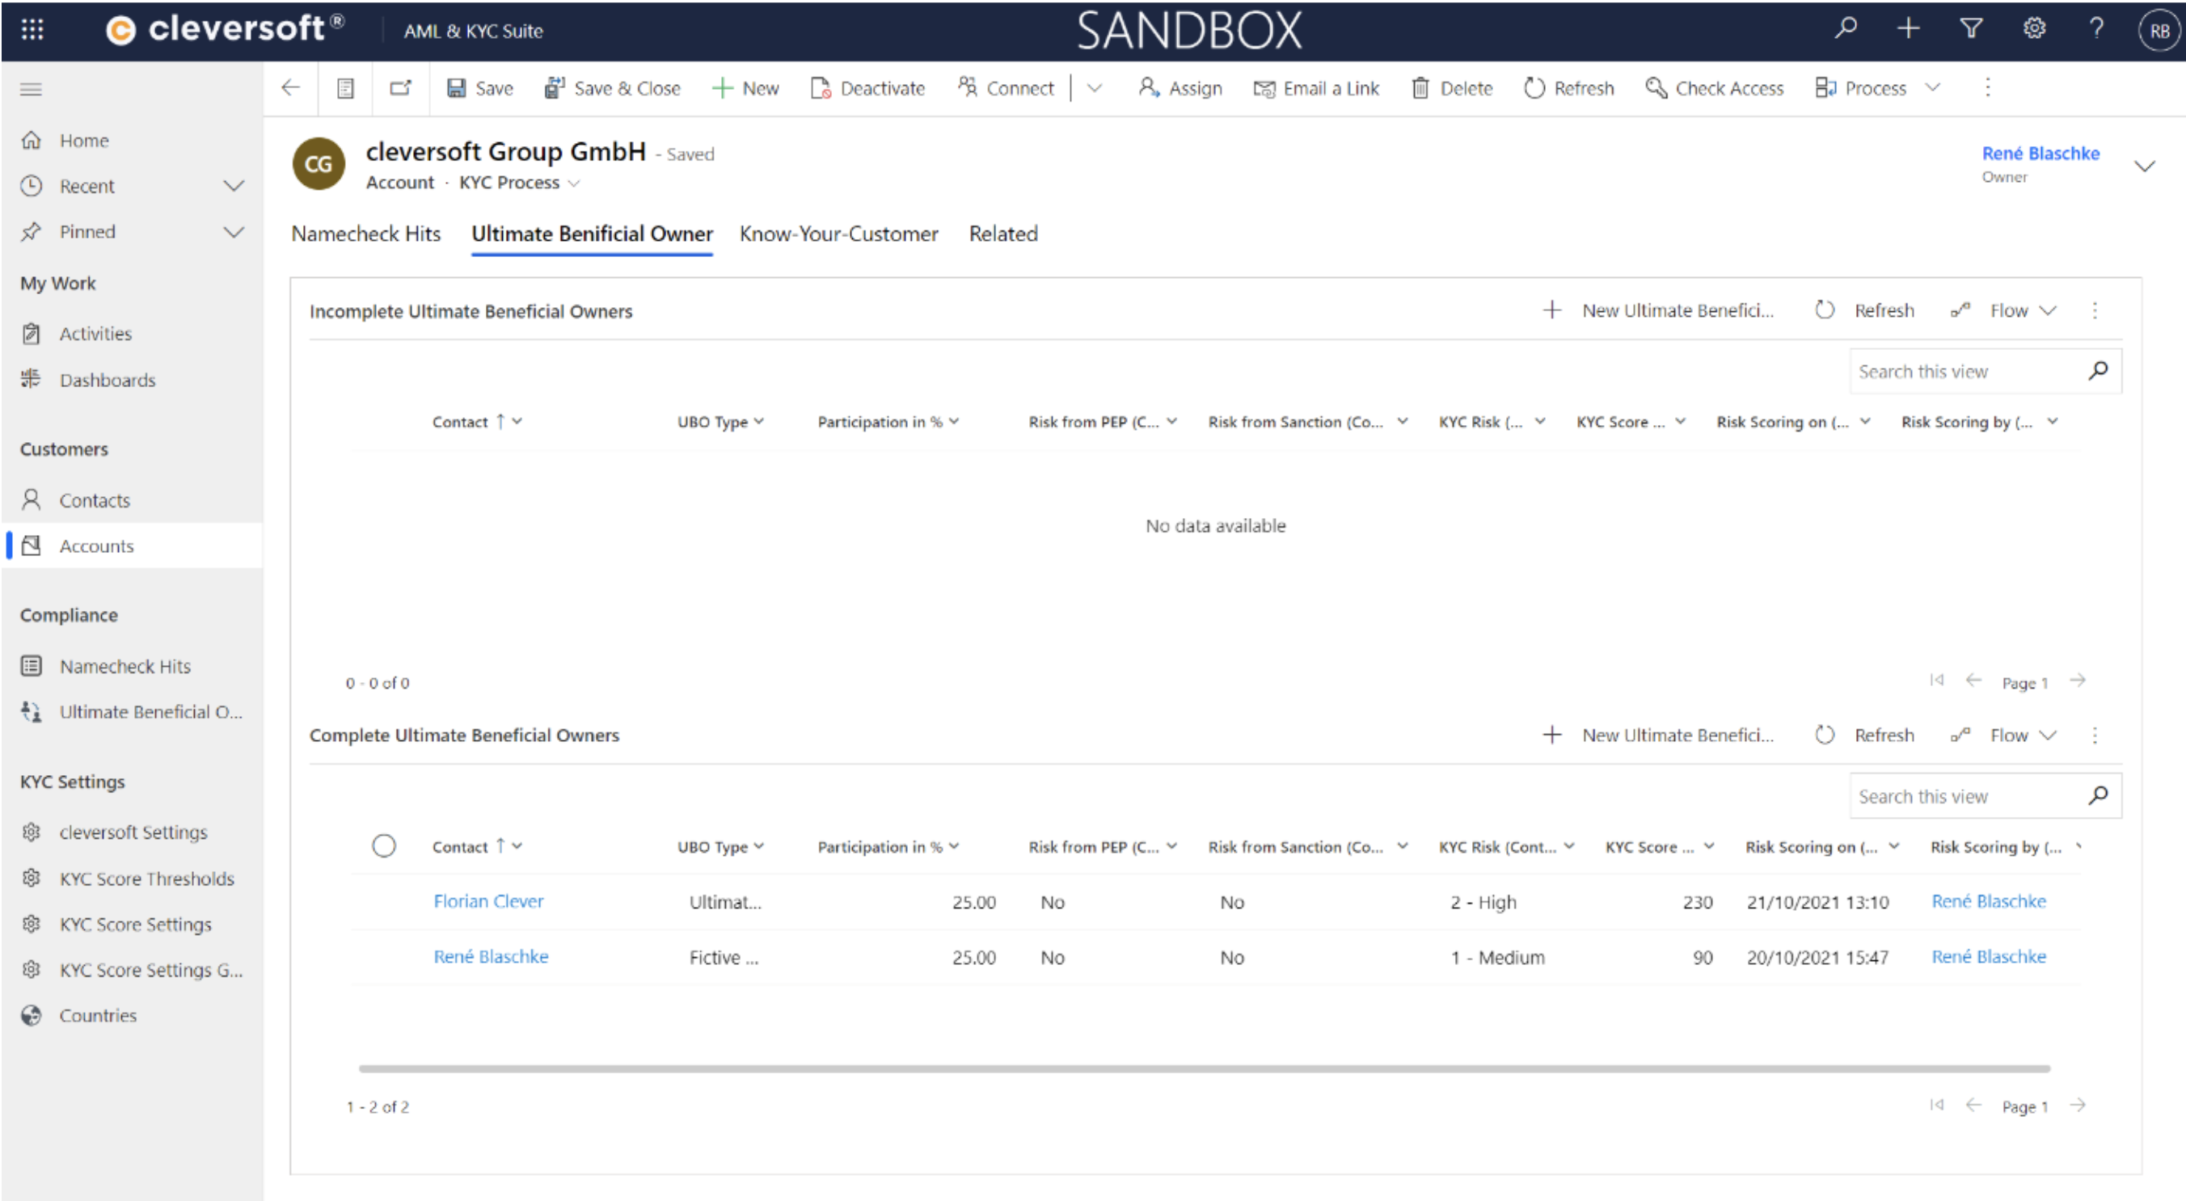The image size is (2186, 1201).
Task: Open René Blaschke owner link in header
Action: tap(2040, 154)
